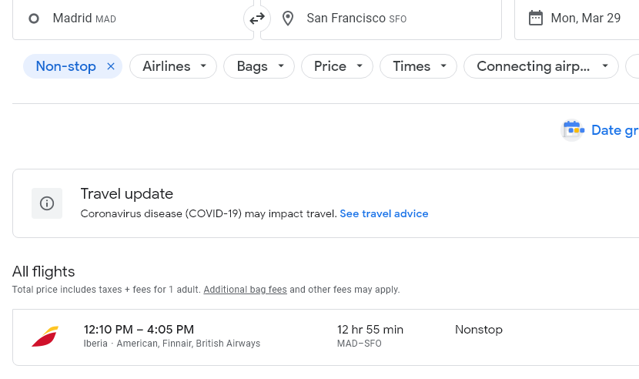Remove the Non-stop filter with X
The height and width of the screenshot is (379, 639).
(110, 66)
